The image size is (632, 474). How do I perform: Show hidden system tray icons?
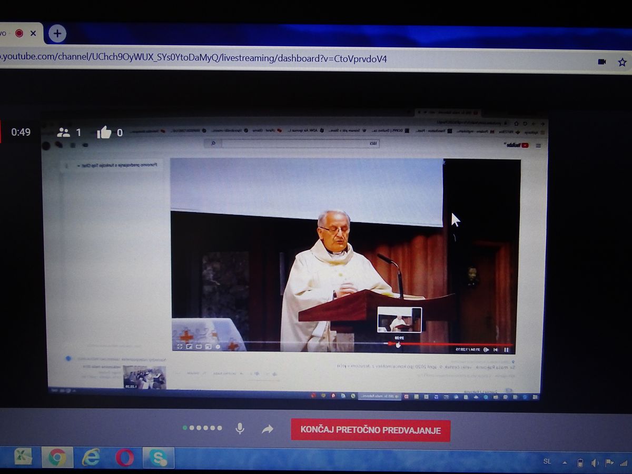[565, 463]
